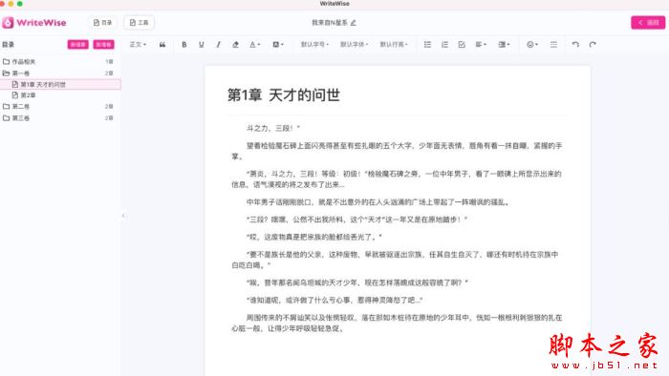Open the 正文 paragraph style dropdown
669x376 pixels.
coord(138,44)
